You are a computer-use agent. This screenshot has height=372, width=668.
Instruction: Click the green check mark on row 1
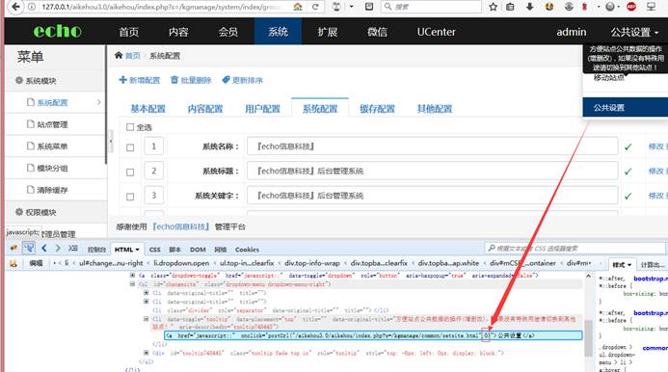click(x=628, y=147)
